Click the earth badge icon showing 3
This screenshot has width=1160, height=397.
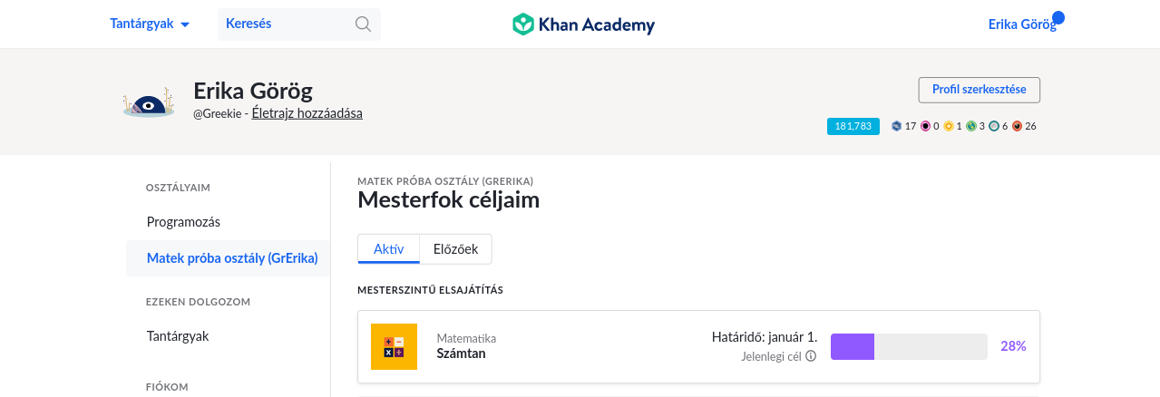point(971,126)
